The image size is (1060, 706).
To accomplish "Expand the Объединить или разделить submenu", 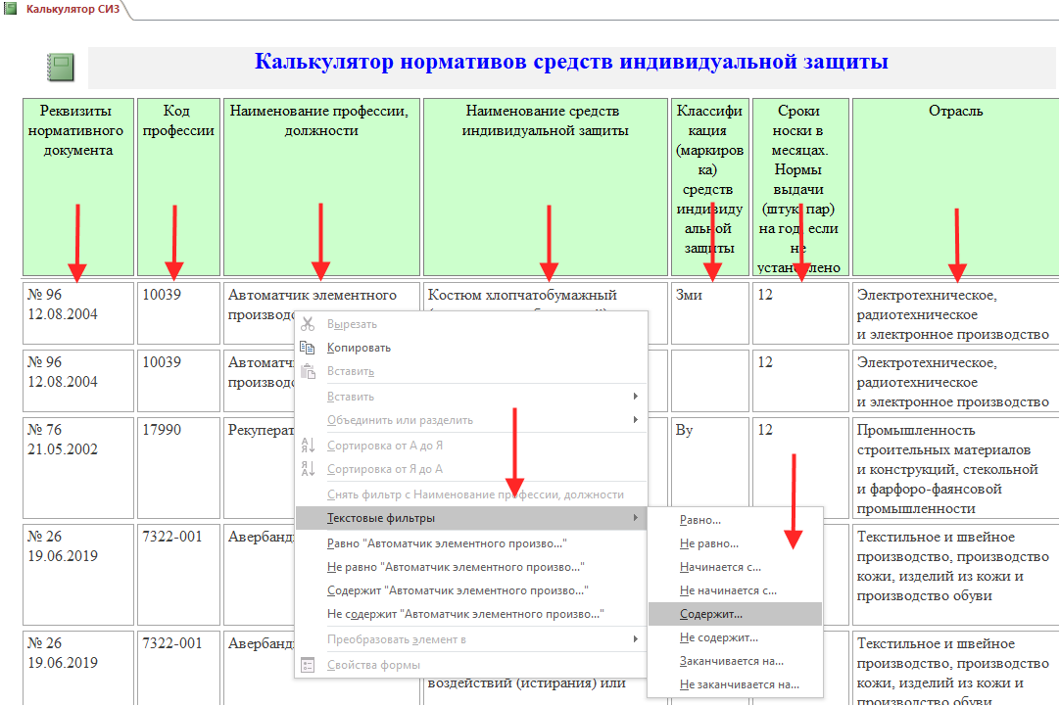I will pyautogui.click(x=471, y=420).
